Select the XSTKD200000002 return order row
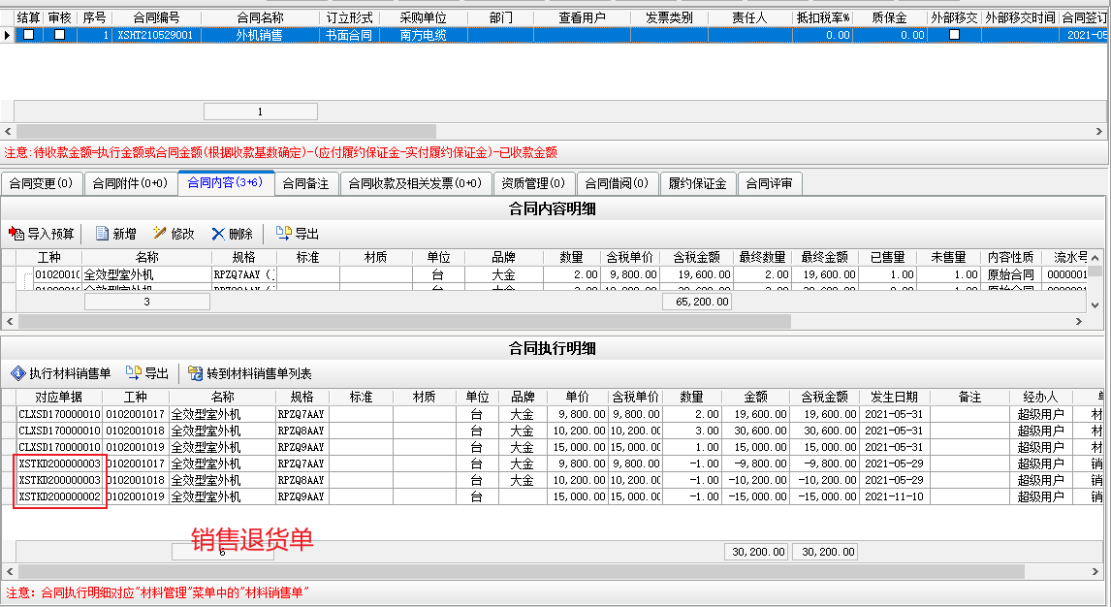 point(59,496)
